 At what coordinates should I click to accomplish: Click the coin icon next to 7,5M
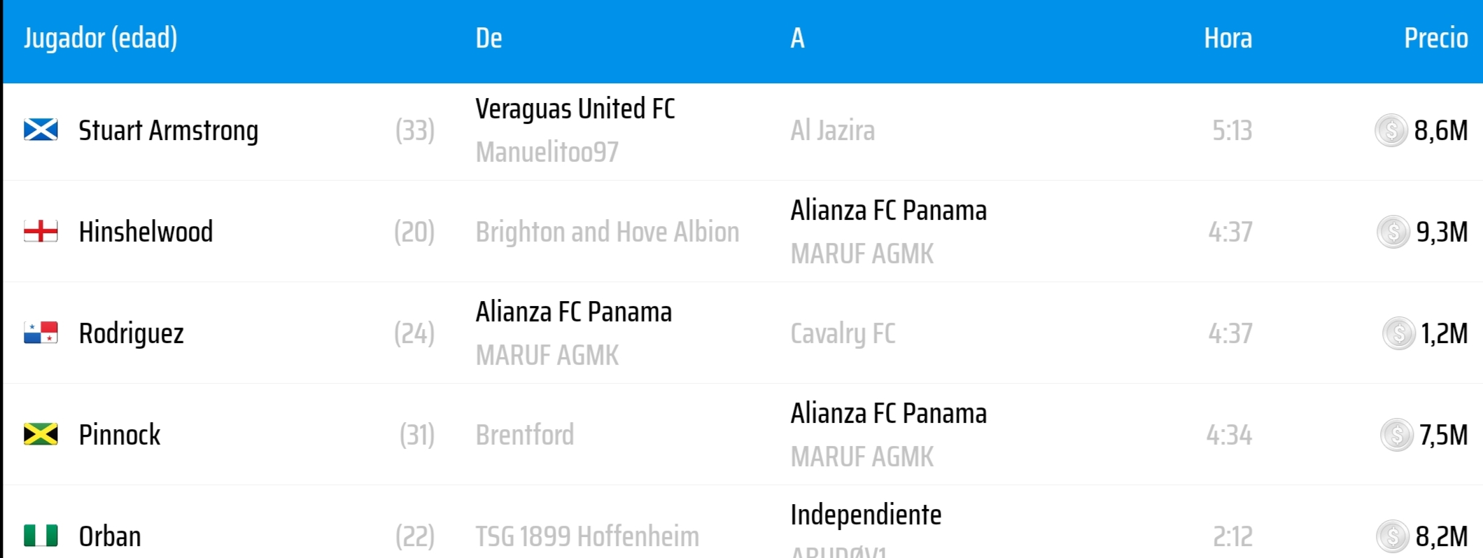(x=1396, y=435)
